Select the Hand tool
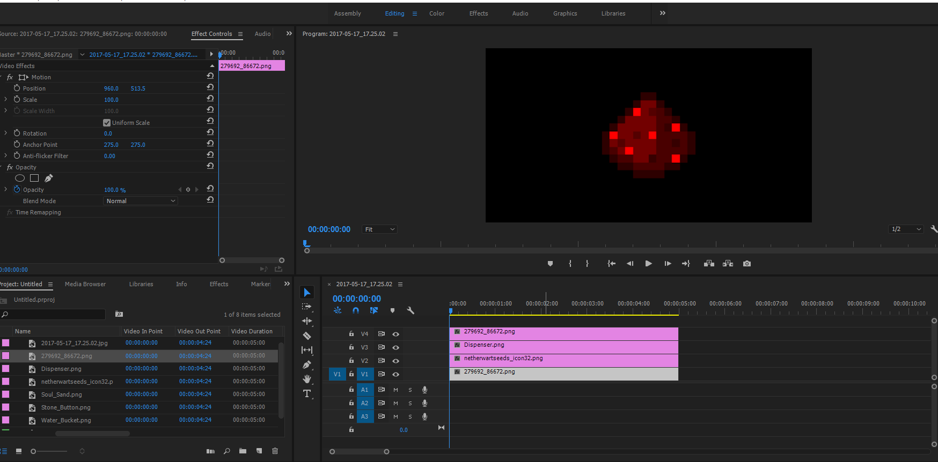The height and width of the screenshot is (462, 938). click(x=307, y=379)
